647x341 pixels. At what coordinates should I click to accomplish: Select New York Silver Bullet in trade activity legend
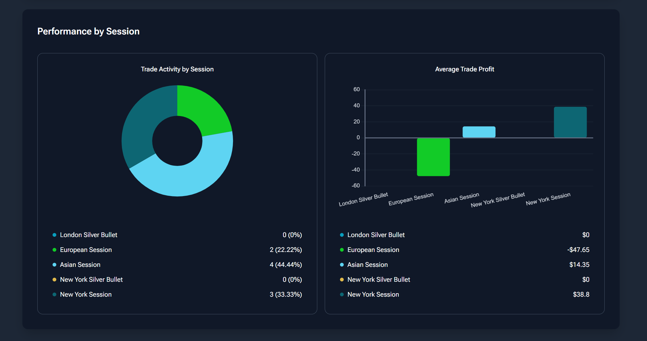click(91, 280)
